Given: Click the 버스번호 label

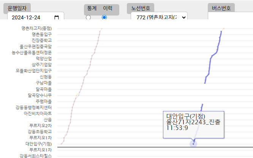Looking at the screenshot, I should [x=221, y=8].
